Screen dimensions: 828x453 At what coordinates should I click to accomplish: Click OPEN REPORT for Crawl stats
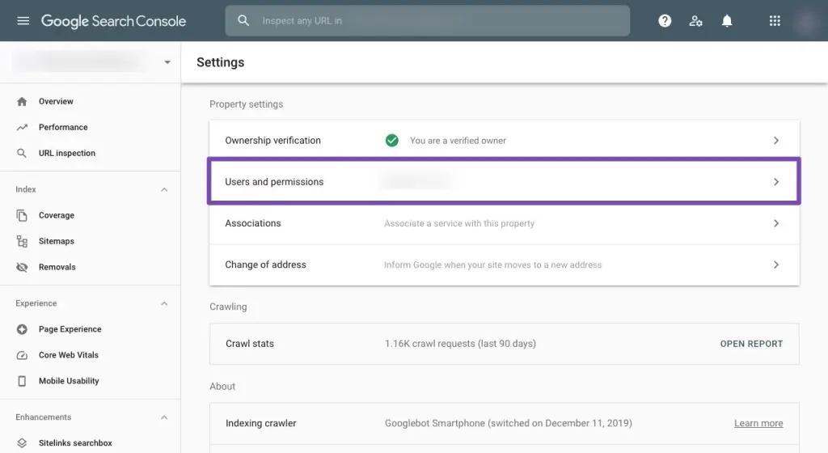pos(751,344)
